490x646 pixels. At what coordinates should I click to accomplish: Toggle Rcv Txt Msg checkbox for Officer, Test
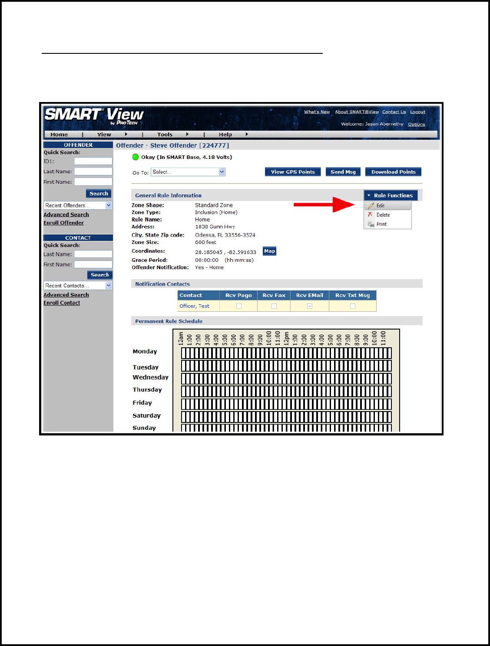point(353,306)
